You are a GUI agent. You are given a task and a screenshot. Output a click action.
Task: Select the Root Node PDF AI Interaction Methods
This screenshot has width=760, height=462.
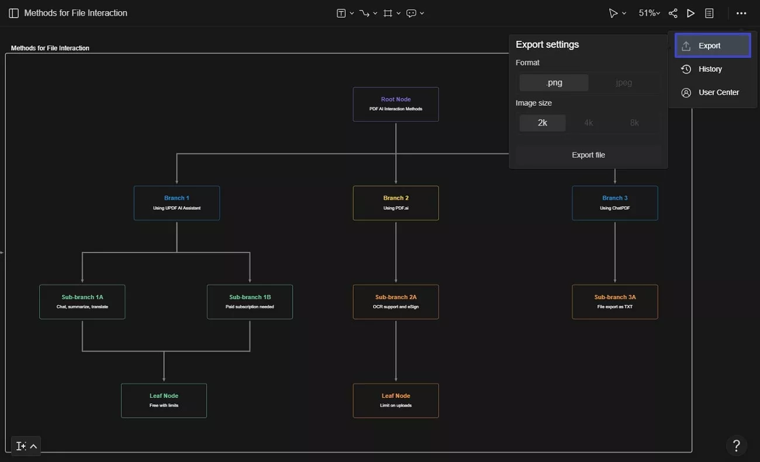point(396,104)
